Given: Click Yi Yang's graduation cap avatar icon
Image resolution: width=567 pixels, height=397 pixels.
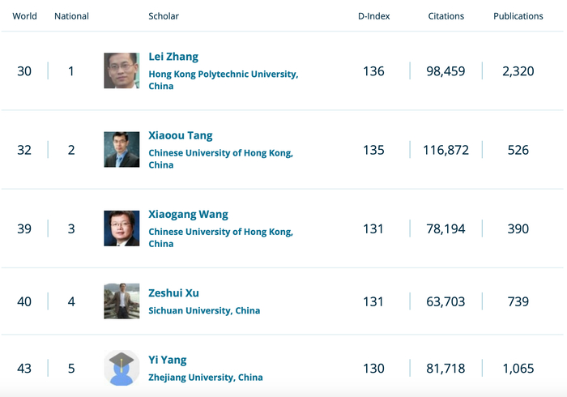Looking at the screenshot, I should coord(122,368).
